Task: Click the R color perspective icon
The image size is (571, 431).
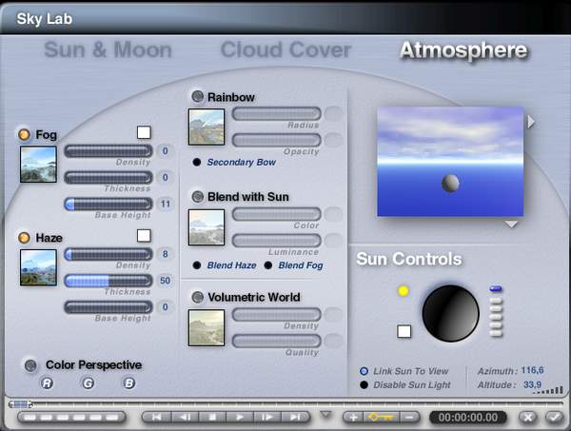Action: pyautogui.click(x=47, y=382)
